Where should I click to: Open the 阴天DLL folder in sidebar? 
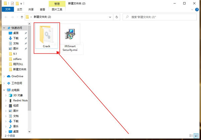[x=18, y=64]
